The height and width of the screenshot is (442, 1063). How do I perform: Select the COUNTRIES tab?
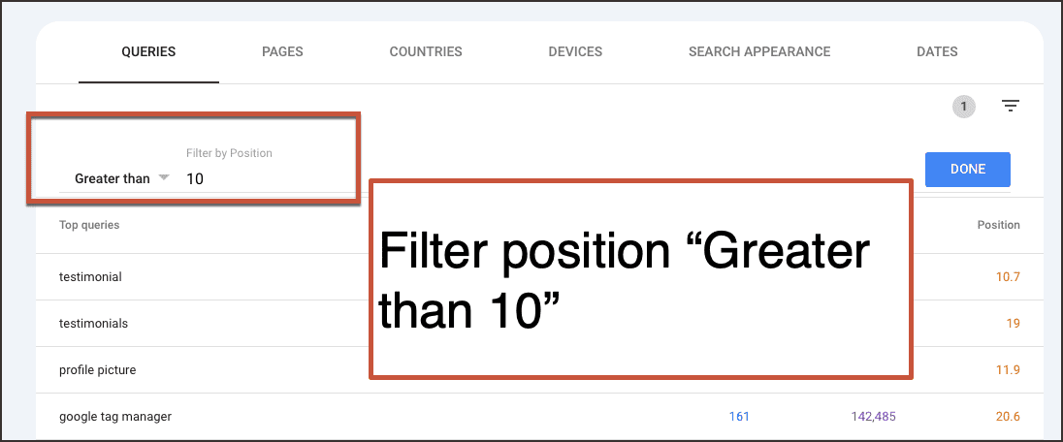pyautogui.click(x=426, y=51)
